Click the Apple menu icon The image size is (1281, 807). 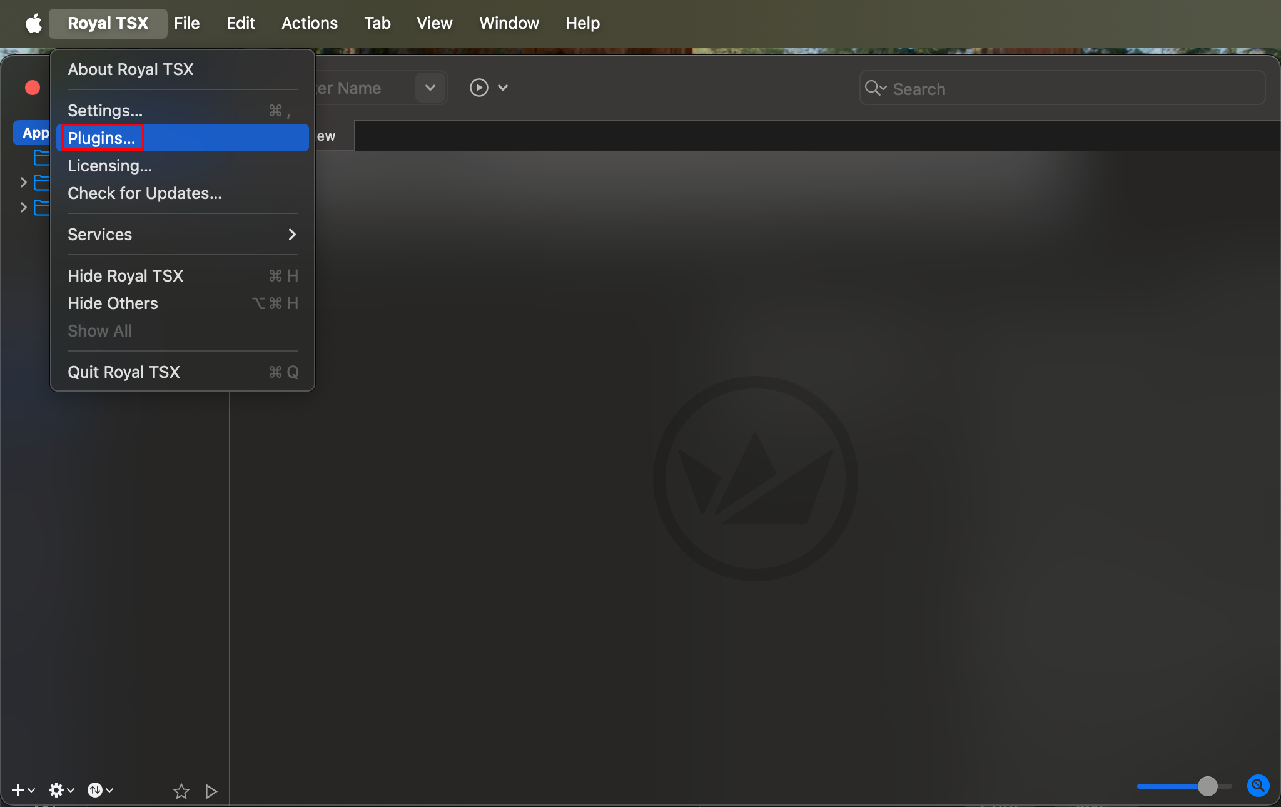coord(33,23)
